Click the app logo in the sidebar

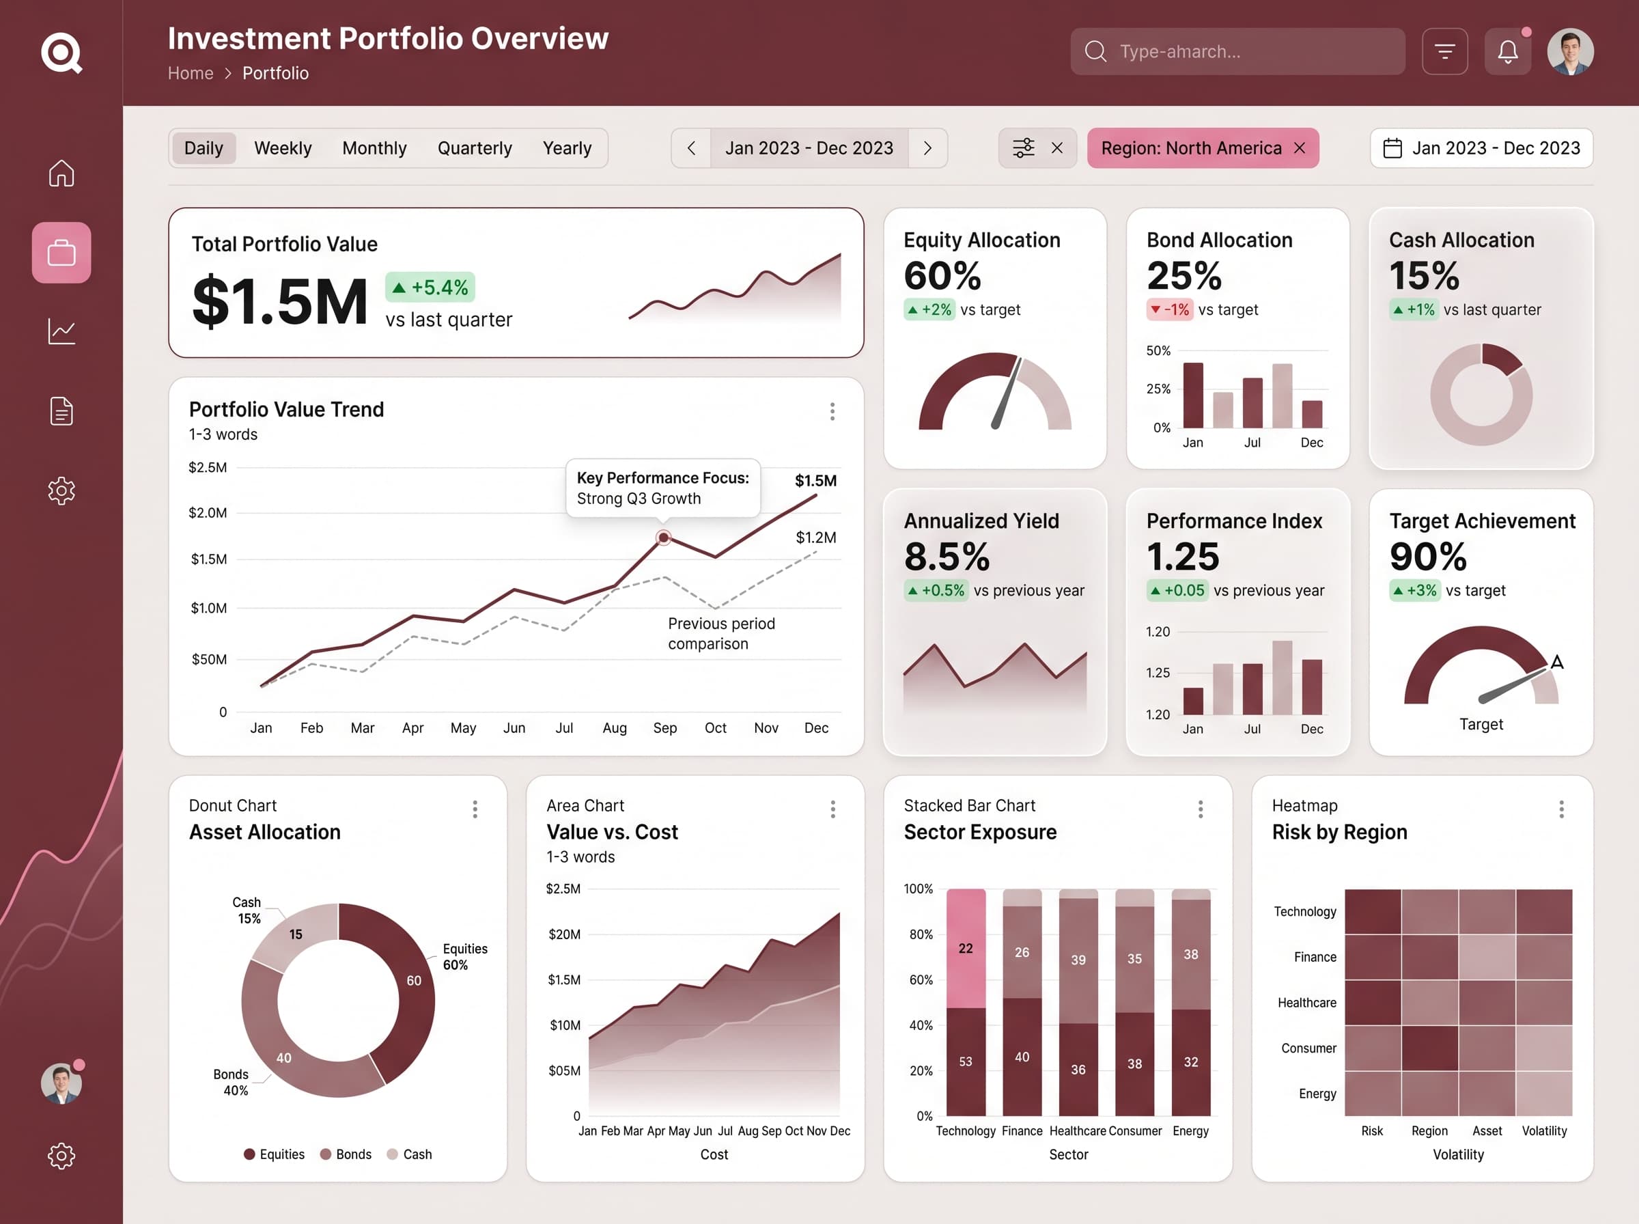click(x=61, y=53)
